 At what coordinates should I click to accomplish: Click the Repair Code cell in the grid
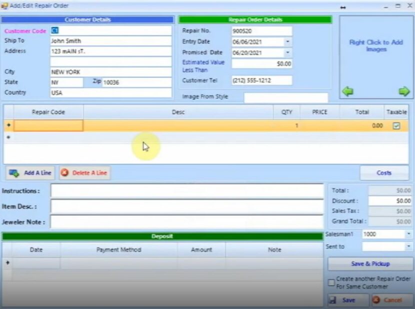(48, 126)
